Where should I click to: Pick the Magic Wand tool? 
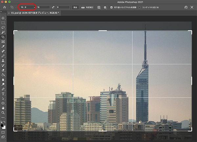(x=3, y=32)
